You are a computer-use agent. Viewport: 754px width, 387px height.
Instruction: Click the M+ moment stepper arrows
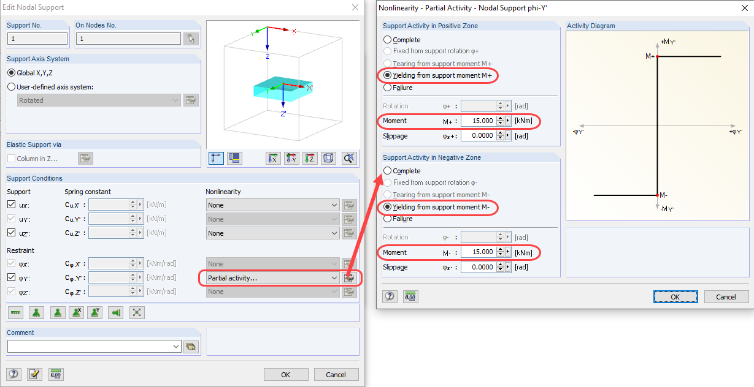(x=501, y=121)
